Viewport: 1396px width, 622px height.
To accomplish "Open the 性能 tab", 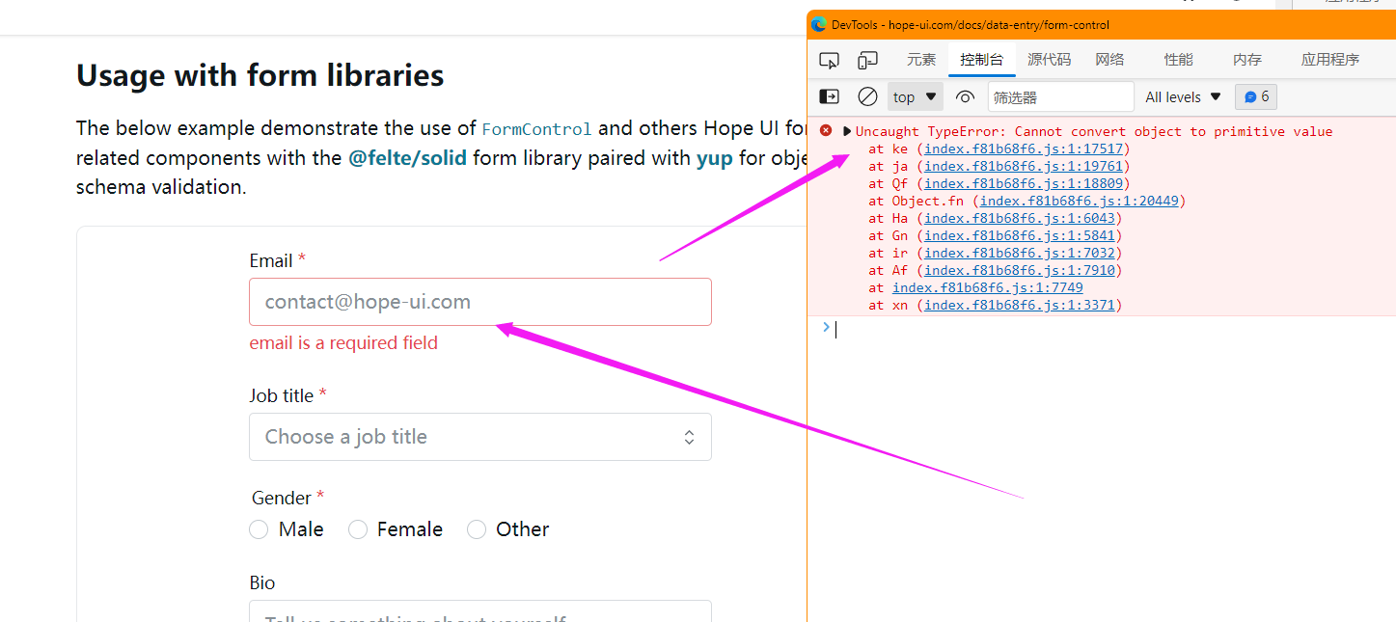I will (x=1178, y=60).
